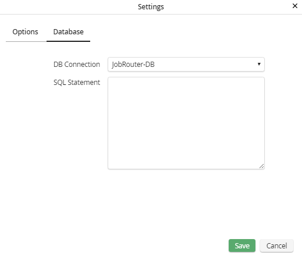Image resolution: width=302 pixels, height=260 pixels.
Task: Open the DB Connection dropdown
Action: click(186, 65)
